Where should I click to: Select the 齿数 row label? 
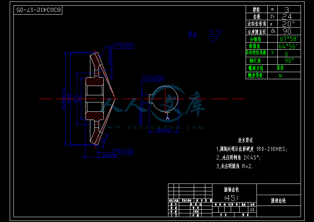(257, 16)
